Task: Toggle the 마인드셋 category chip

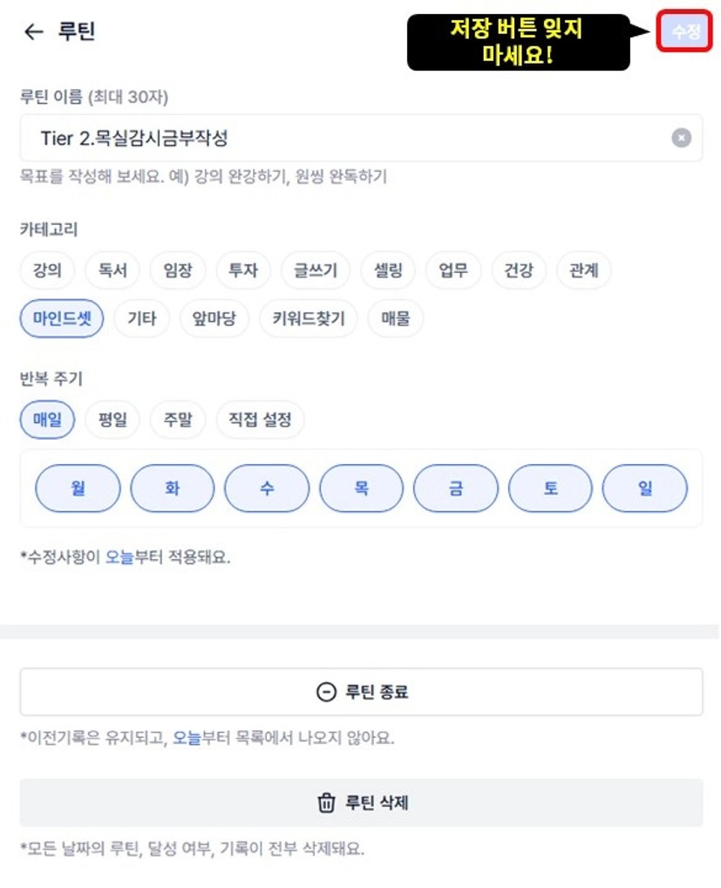Action: tap(62, 318)
